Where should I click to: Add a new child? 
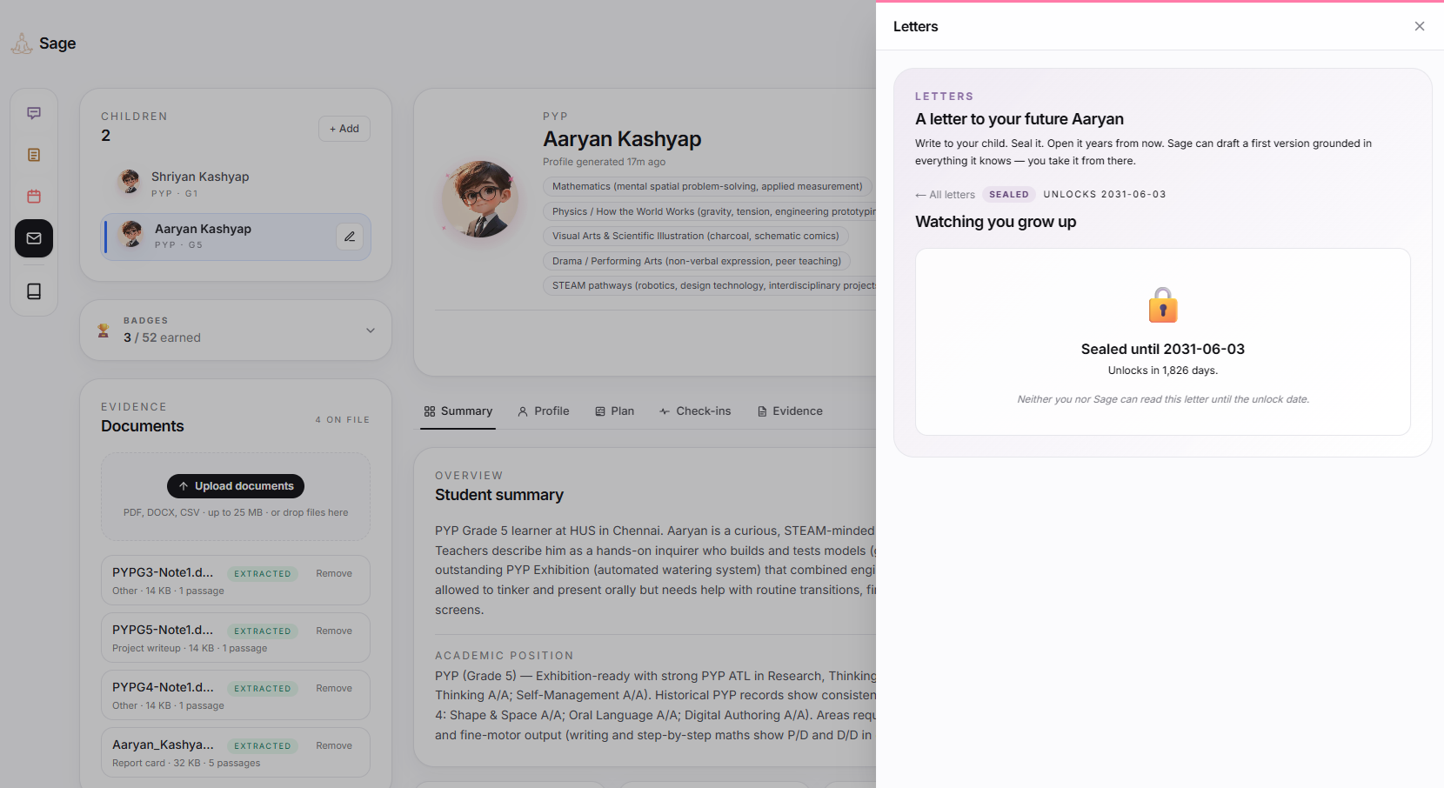click(x=344, y=129)
